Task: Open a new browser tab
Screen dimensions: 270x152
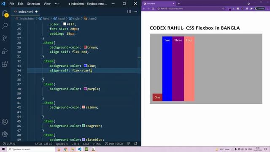Action: coord(179,4)
